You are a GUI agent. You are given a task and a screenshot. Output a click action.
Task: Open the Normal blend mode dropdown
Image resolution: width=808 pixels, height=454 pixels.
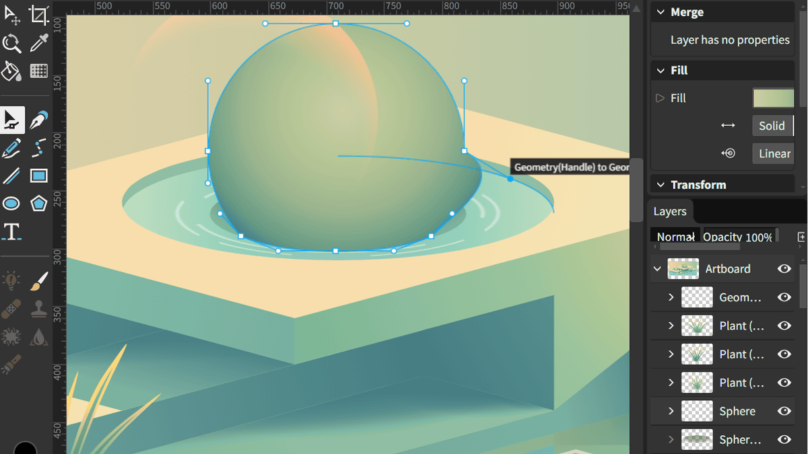click(x=675, y=236)
